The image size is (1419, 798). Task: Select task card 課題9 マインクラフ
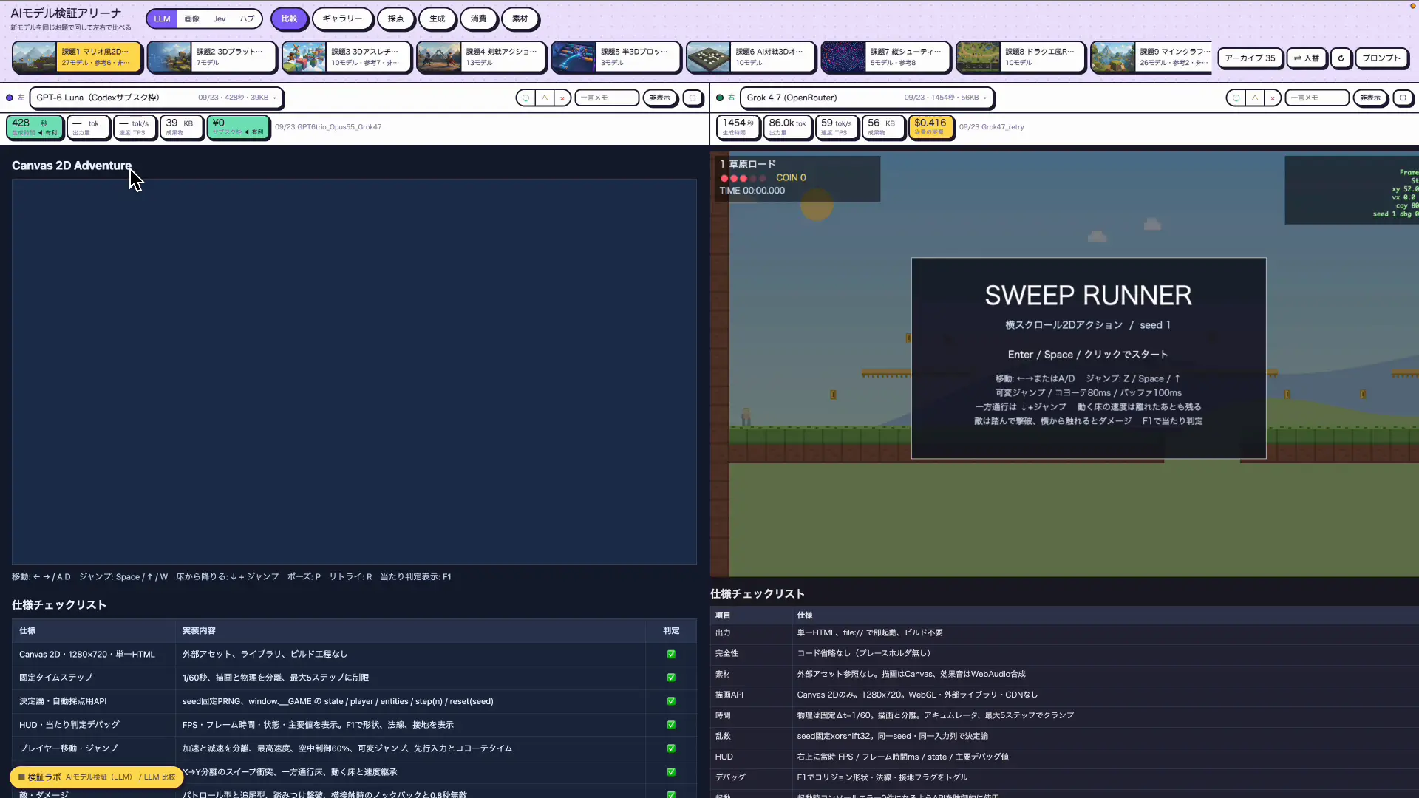pos(1151,57)
